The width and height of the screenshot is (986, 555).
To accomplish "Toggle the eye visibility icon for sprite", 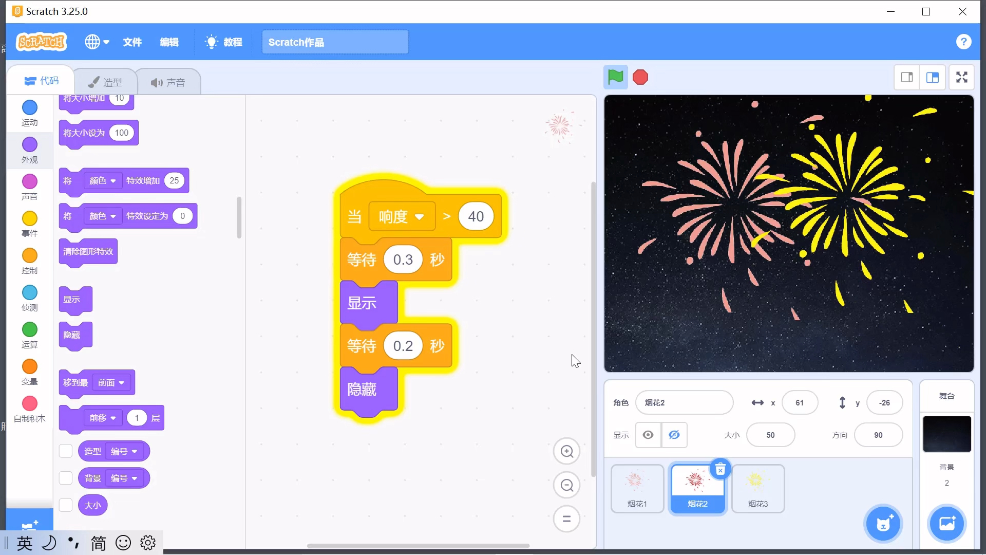I will click(x=649, y=435).
